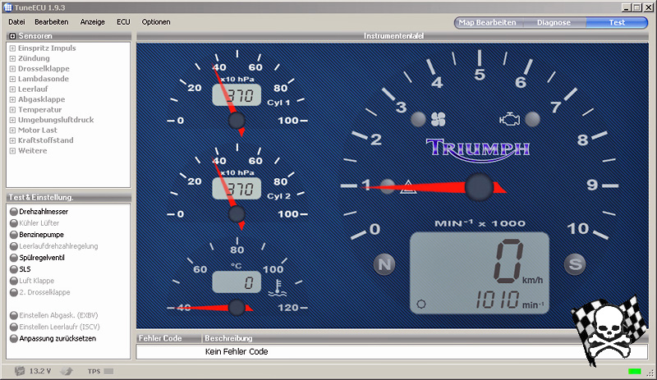The height and width of the screenshot is (380, 657).
Task: Click the cooling fan indicator icon
Action: [437, 118]
